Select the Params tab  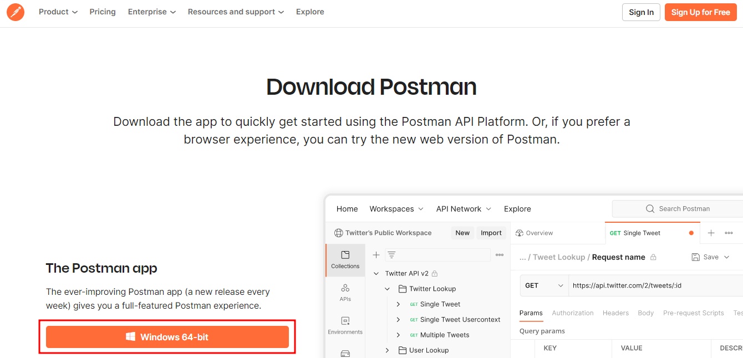(531, 313)
